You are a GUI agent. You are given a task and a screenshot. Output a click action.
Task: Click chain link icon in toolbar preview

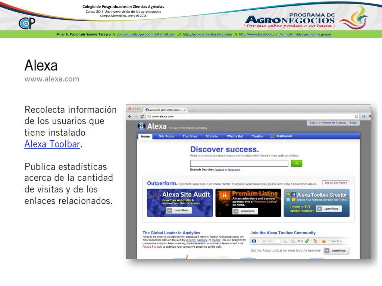(307, 241)
